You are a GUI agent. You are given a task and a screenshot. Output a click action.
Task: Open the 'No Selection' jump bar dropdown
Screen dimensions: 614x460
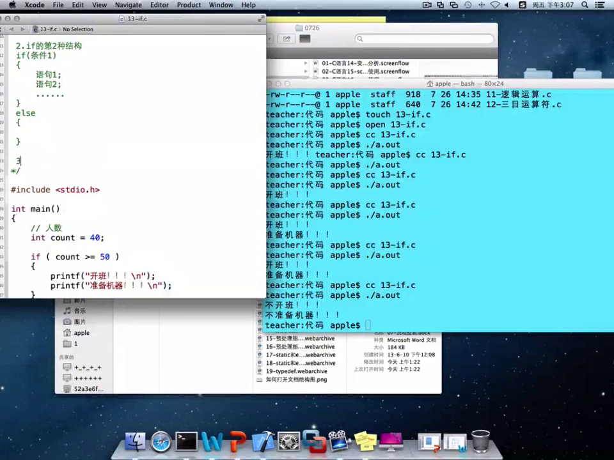pyautogui.click(x=77, y=29)
